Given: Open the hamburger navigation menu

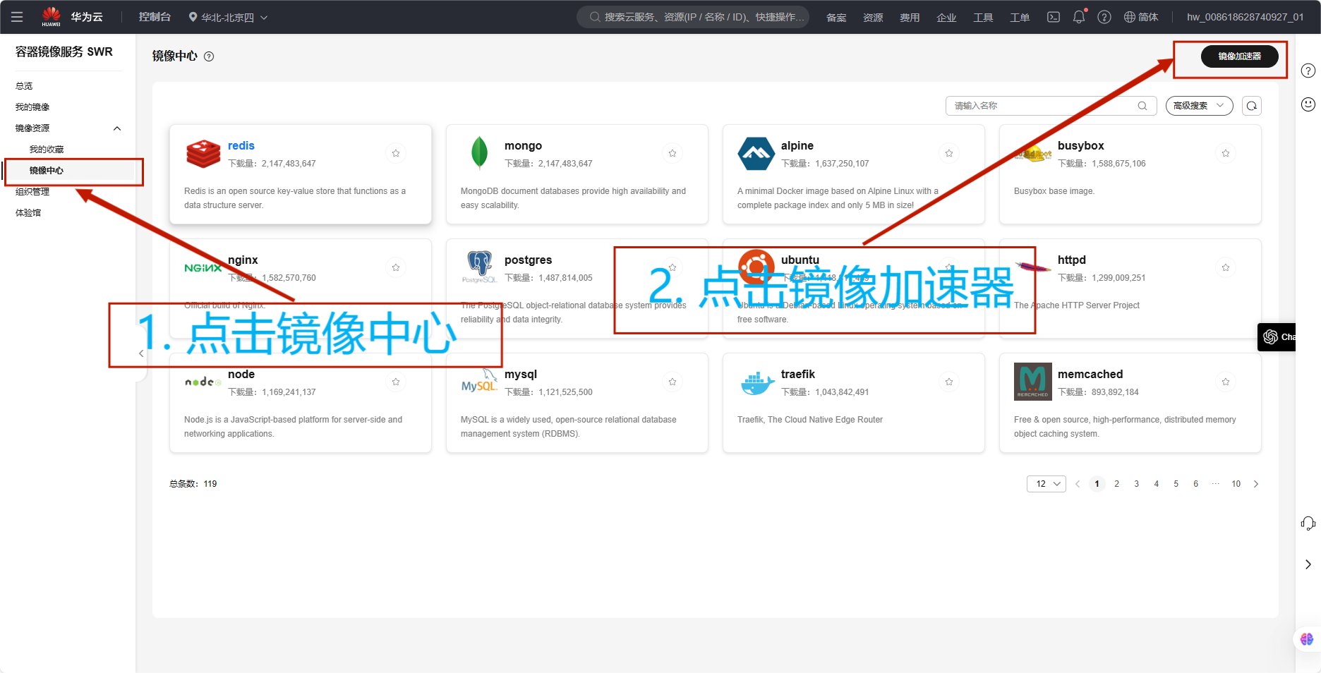Looking at the screenshot, I should [x=17, y=17].
